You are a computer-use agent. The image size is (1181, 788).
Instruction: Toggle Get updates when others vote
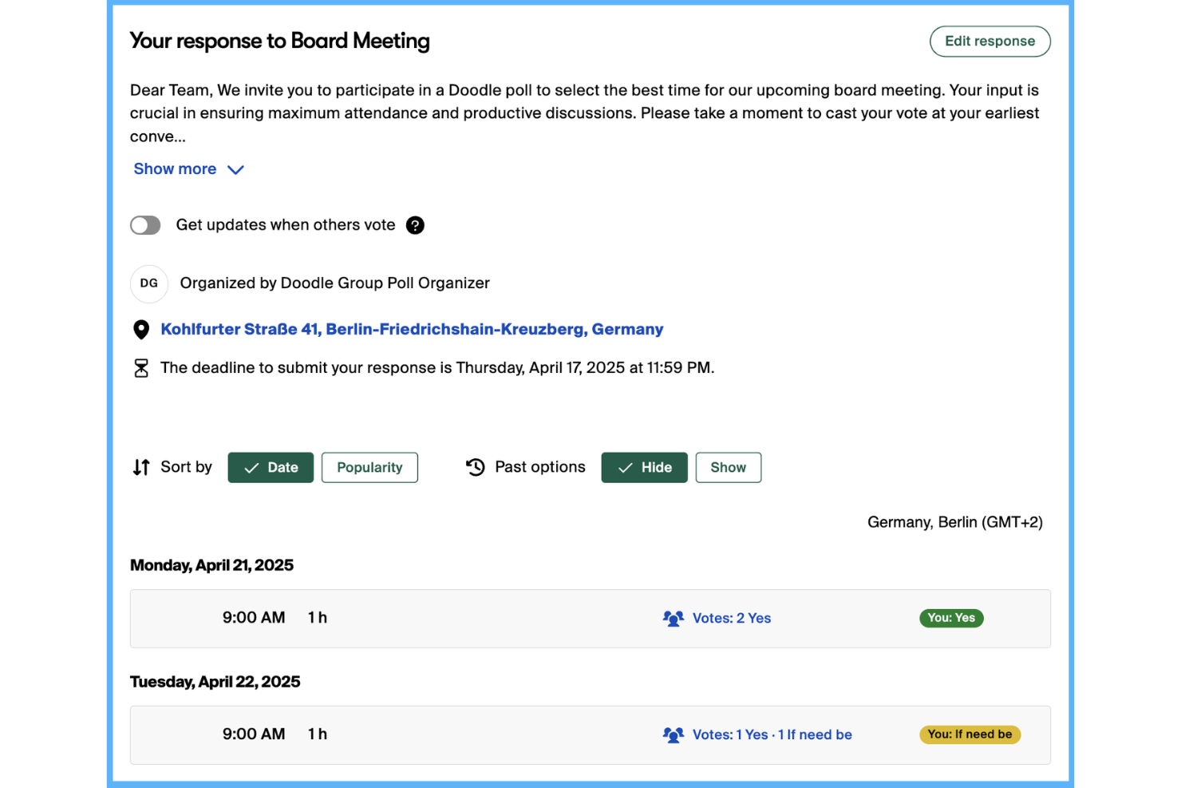coord(145,225)
